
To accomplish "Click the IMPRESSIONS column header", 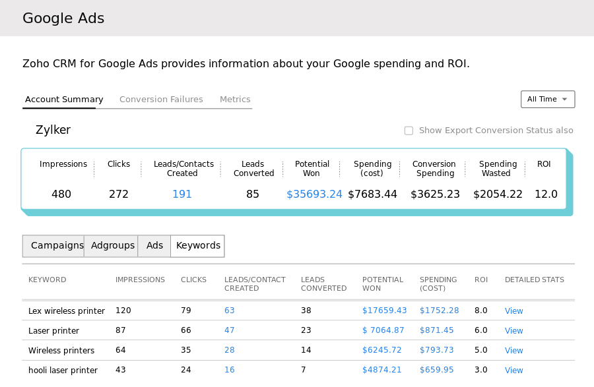I will (x=140, y=280).
